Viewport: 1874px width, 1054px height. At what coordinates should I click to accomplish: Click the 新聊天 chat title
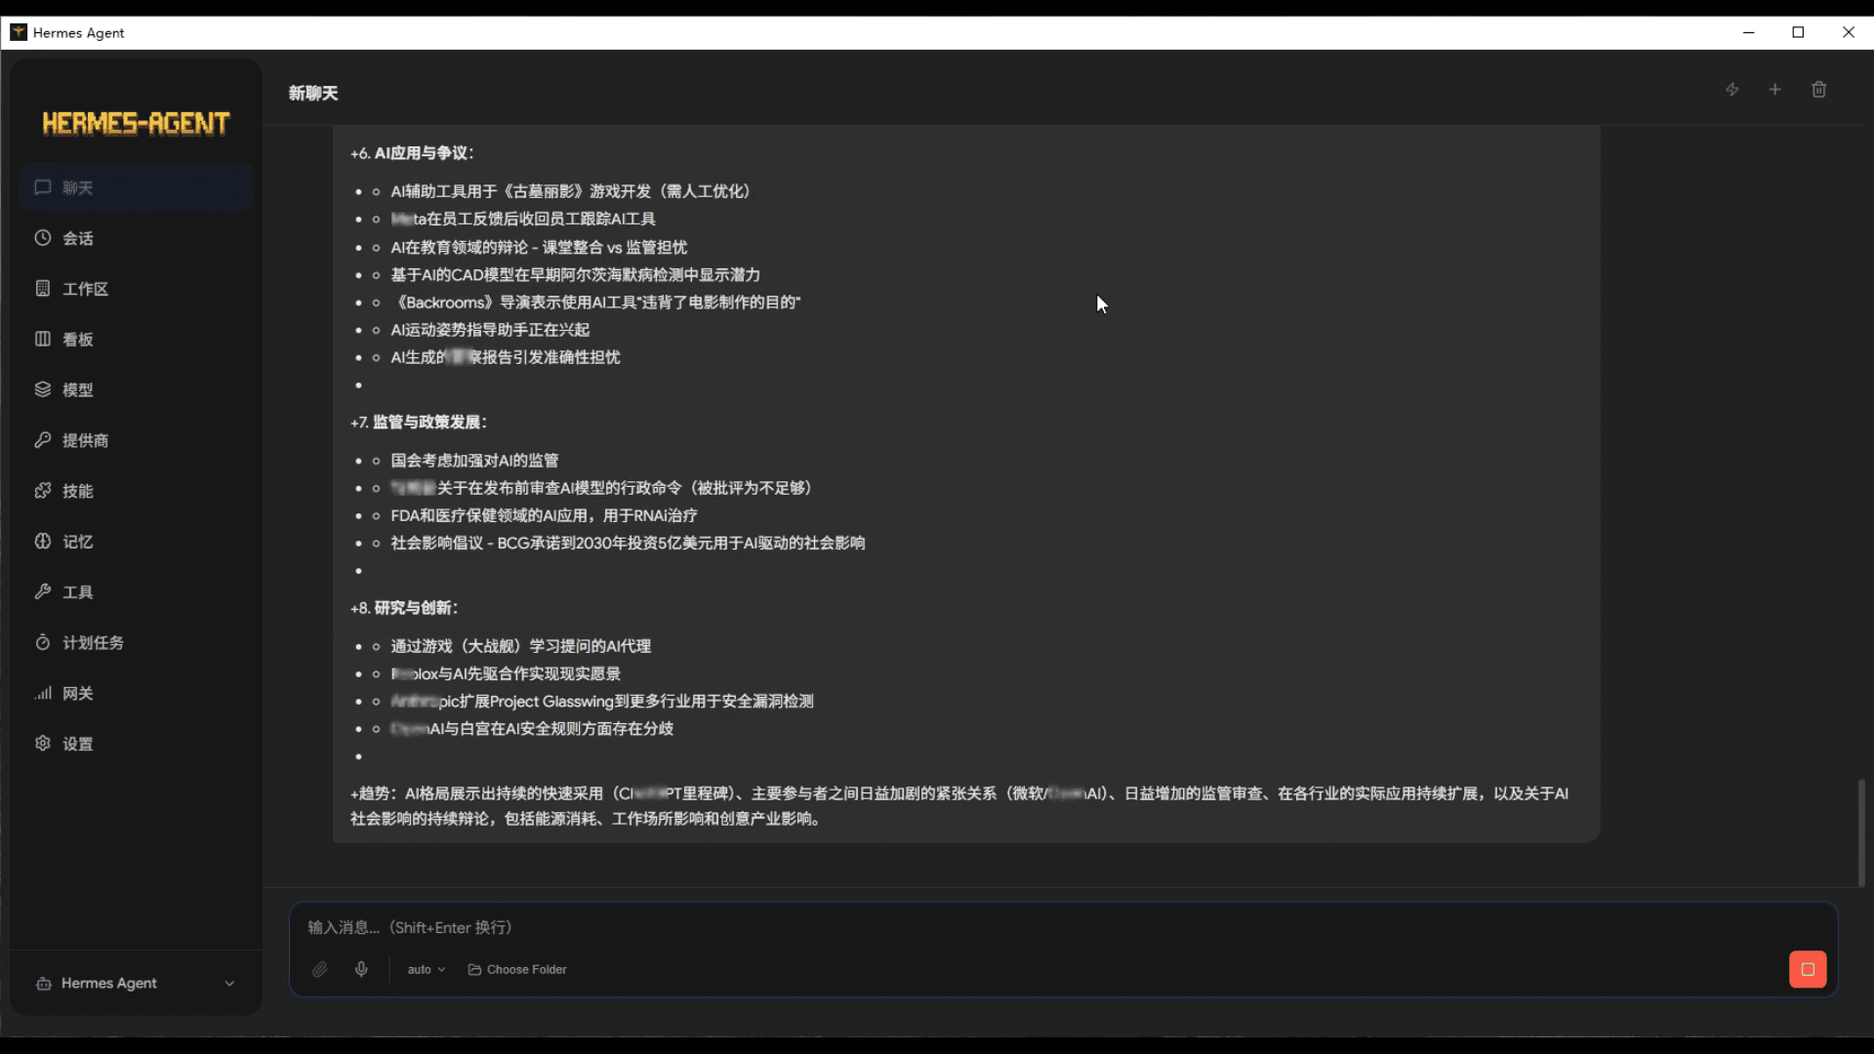coord(313,93)
